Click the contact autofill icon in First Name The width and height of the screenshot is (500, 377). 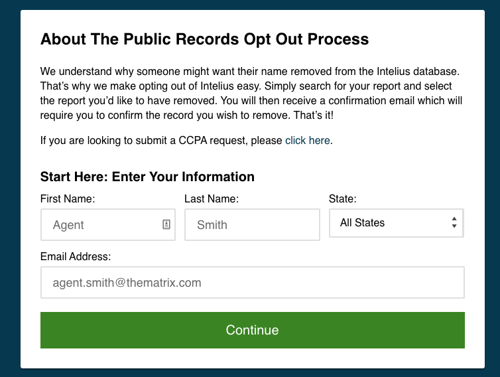pos(166,224)
